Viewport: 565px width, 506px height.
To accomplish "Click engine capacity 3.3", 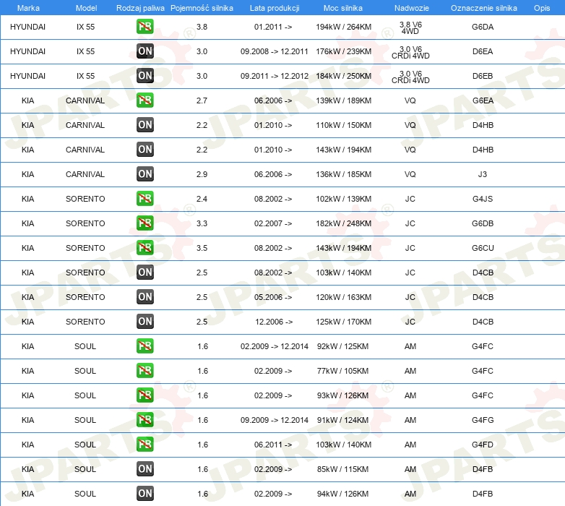I will point(202,223).
